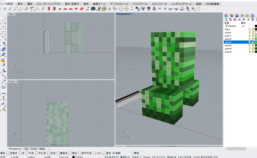Image resolution: width=257 pixels, height=158 pixels.
Task: Select the Rectangle tool in left toolbar
Action: tap(4, 33)
